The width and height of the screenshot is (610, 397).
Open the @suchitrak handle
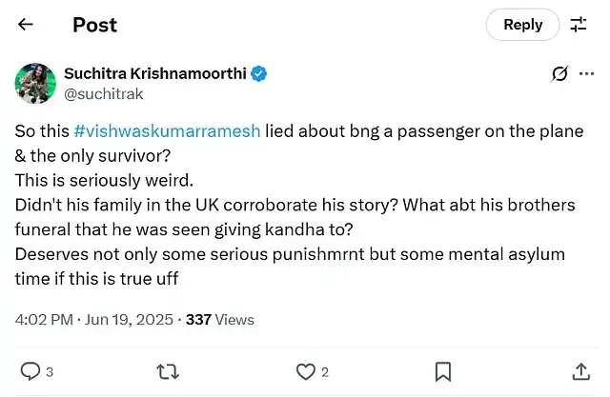point(101,93)
